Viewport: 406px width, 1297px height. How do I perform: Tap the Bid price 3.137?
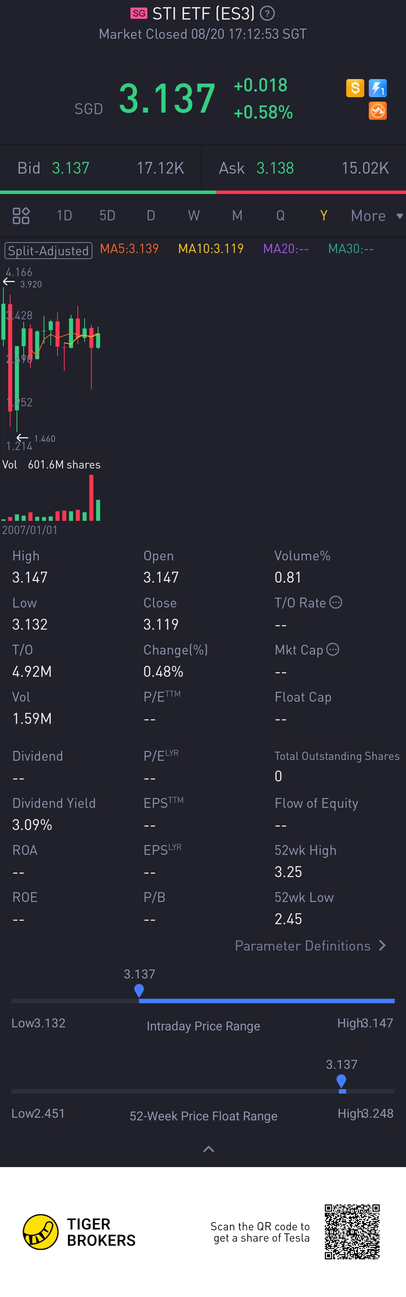[71, 168]
